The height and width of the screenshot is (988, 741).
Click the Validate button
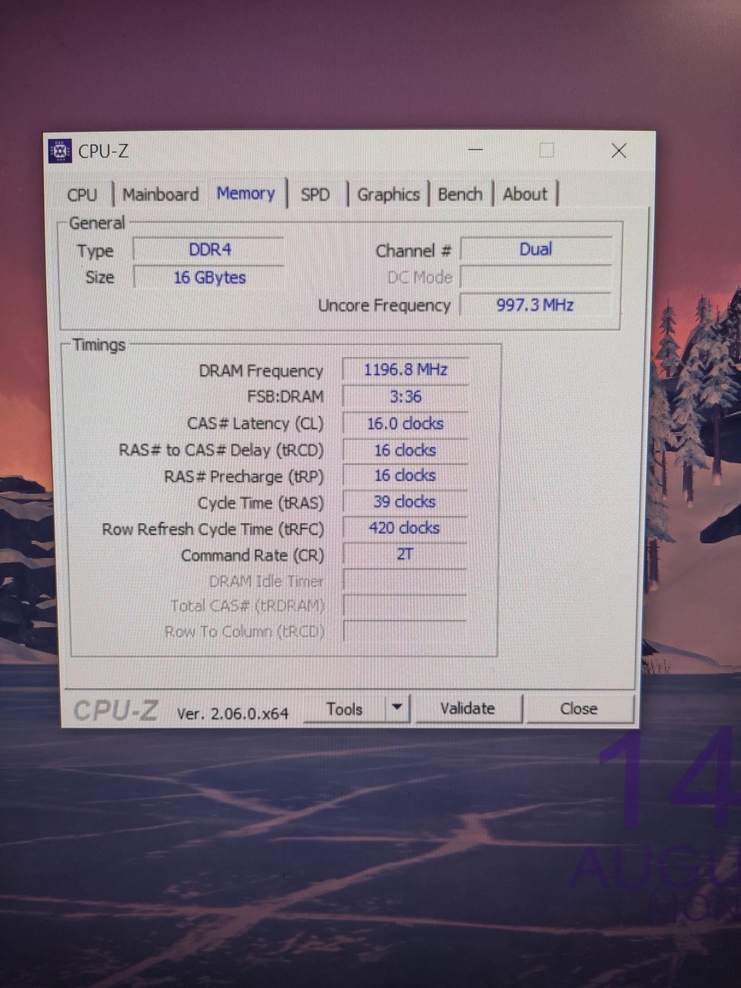tap(467, 709)
